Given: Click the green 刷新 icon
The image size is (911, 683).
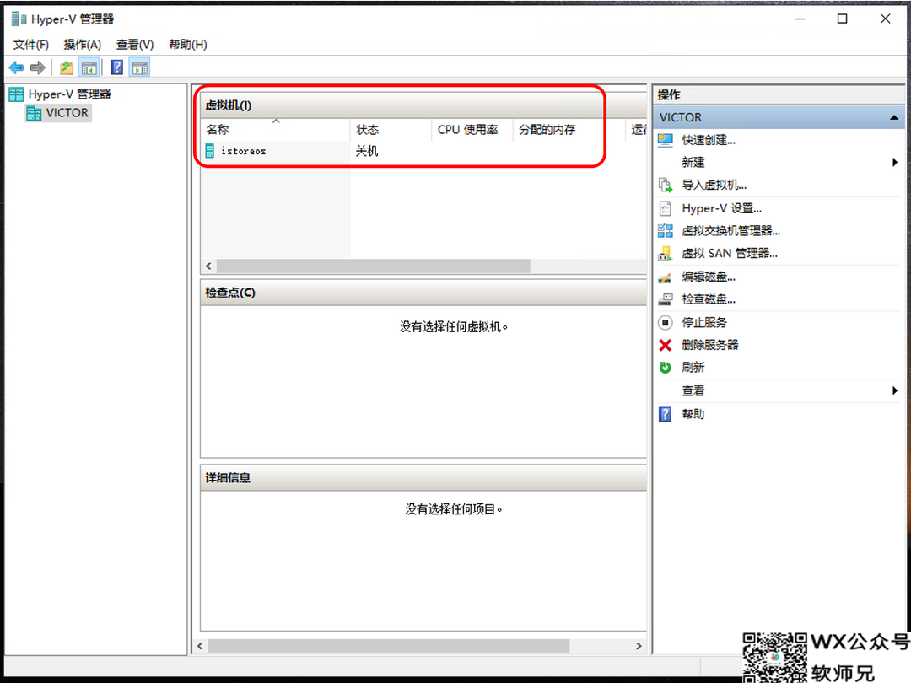Looking at the screenshot, I should coord(666,368).
